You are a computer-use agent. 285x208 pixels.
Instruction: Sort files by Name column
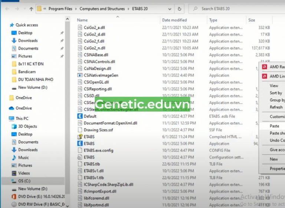pyautogui.click(x=82, y=20)
